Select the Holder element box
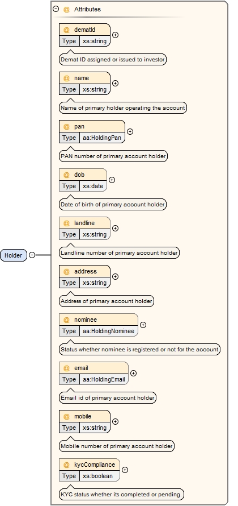 pos(14,255)
